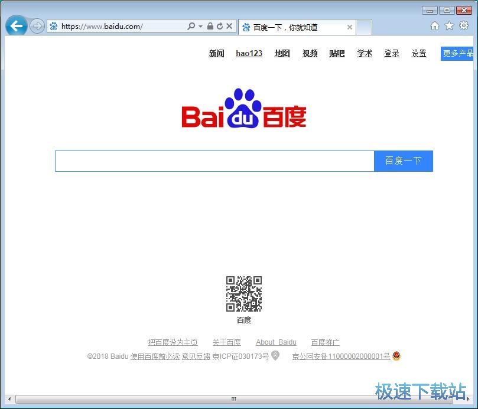This screenshot has width=478, height=409.
Task: Refresh the page with the reload icon
Action: [219, 26]
